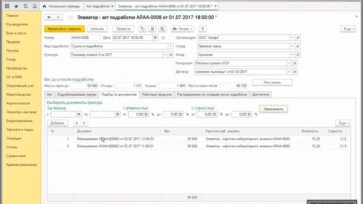Switch to Для печати tab
The image size is (363, 204).
[x=260, y=95]
